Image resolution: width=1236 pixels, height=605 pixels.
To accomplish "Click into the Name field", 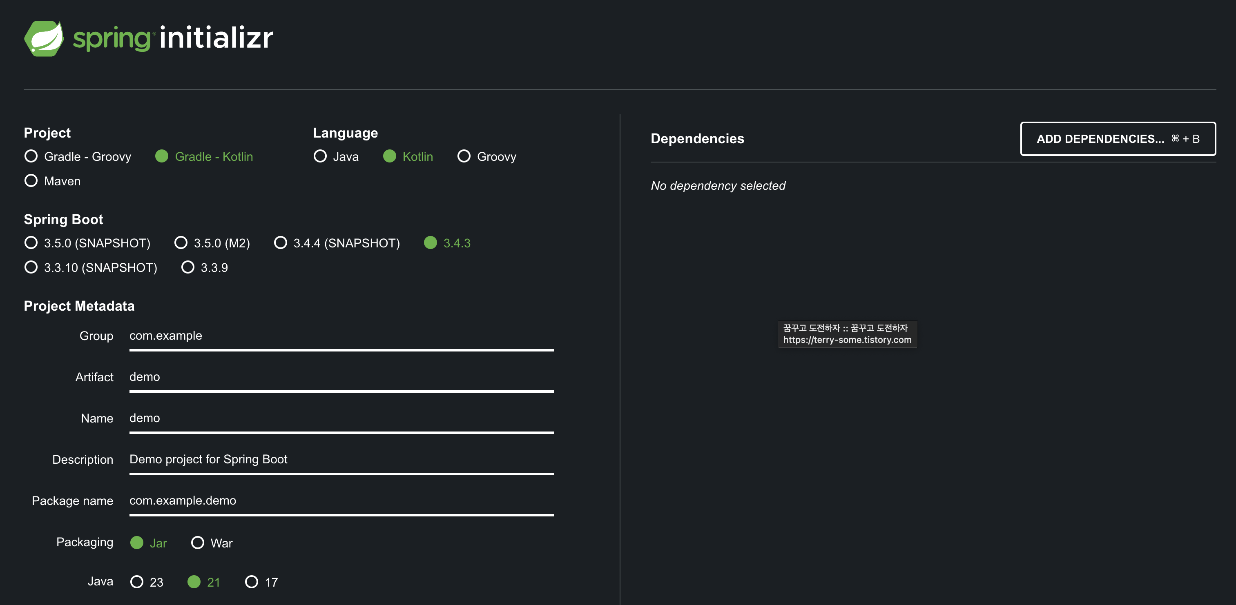I will point(341,418).
